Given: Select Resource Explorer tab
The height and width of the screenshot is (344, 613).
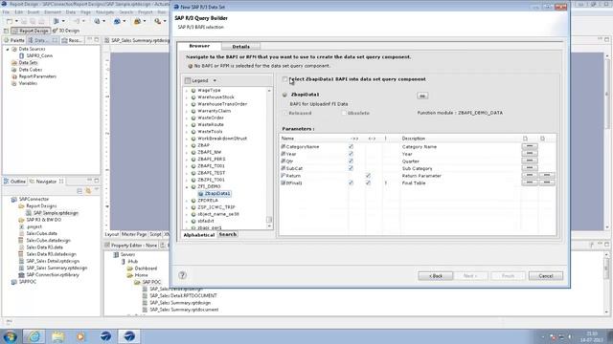Looking at the screenshot, I should coord(73,40).
